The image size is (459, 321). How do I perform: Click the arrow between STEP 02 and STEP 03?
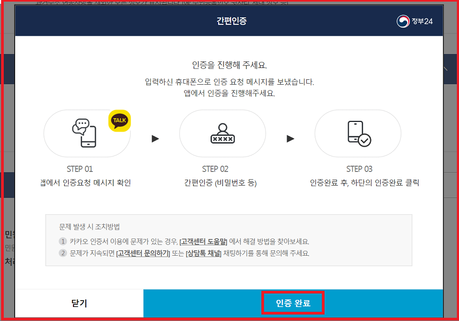click(x=290, y=138)
